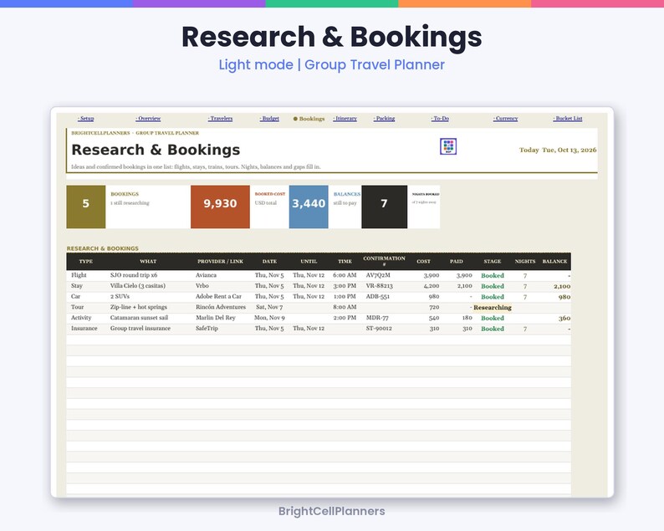Select the blue balances tile 3,440

(x=309, y=207)
